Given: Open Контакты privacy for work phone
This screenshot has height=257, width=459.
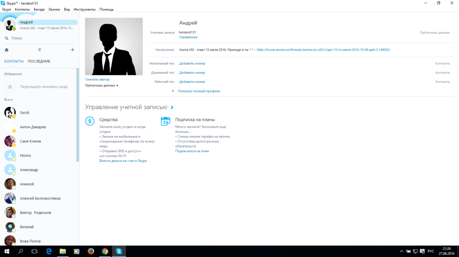Looking at the screenshot, I should (442, 82).
